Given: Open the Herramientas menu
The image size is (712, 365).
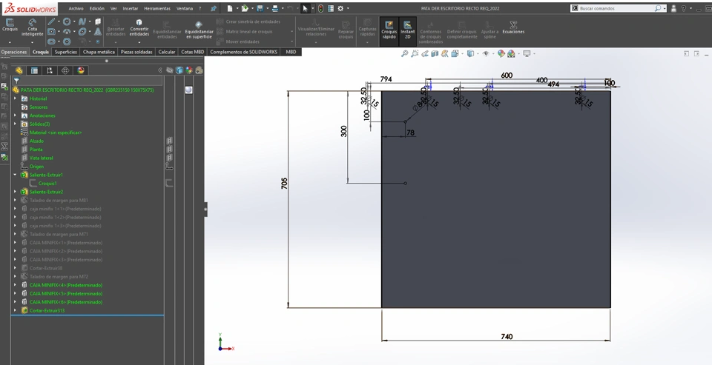Looking at the screenshot, I should (x=157, y=8).
